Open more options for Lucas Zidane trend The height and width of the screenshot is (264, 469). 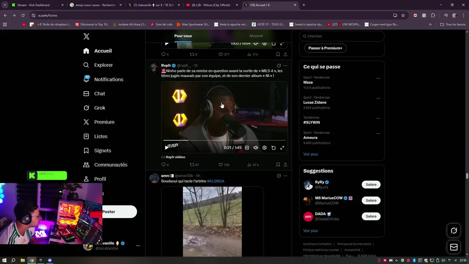(378, 98)
